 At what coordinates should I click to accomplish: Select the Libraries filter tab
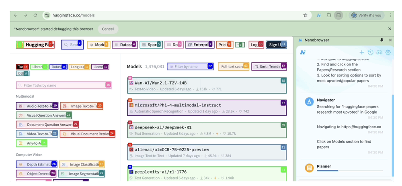39,67
